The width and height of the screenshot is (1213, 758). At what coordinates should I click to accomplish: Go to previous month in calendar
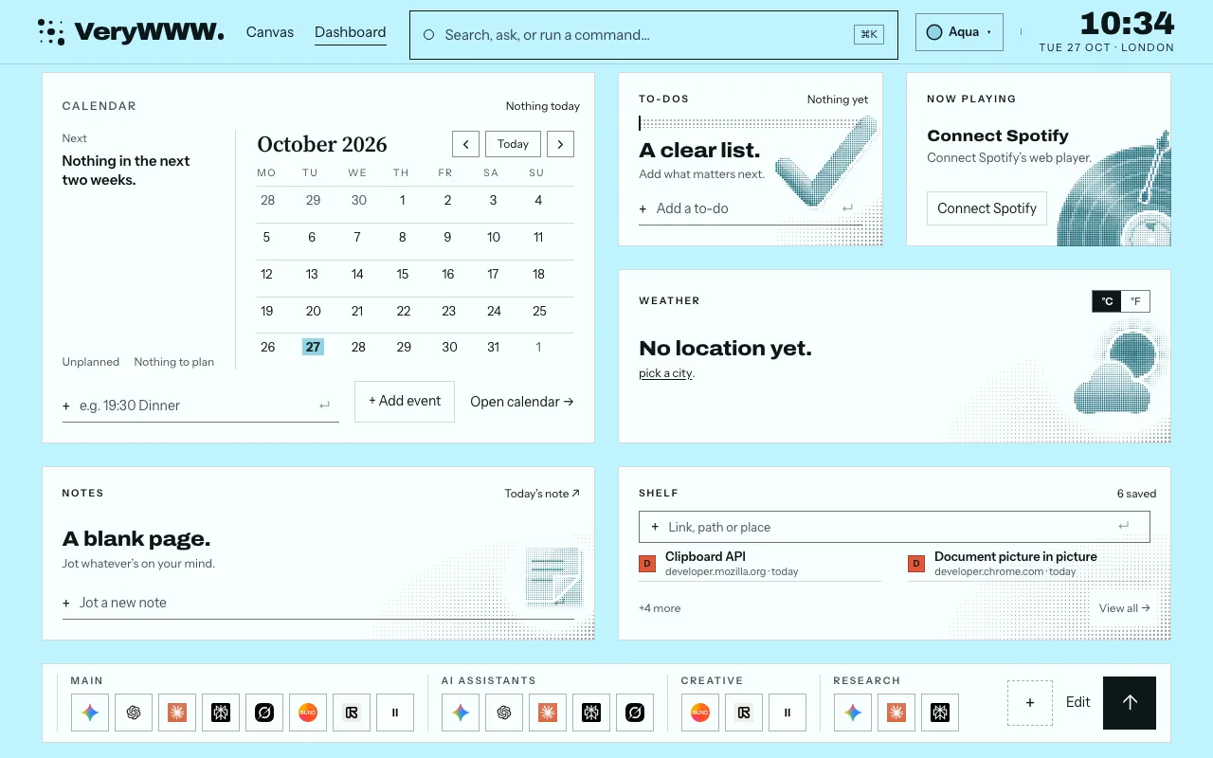click(465, 144)
